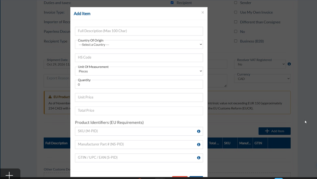Click the SKU (M-PID) input field
Image resolution: width=317 pixels, height=179 pixels.
click(139, 131)
